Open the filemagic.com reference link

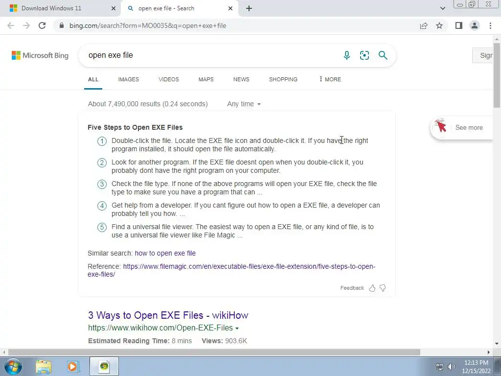(x=231, y=270)
